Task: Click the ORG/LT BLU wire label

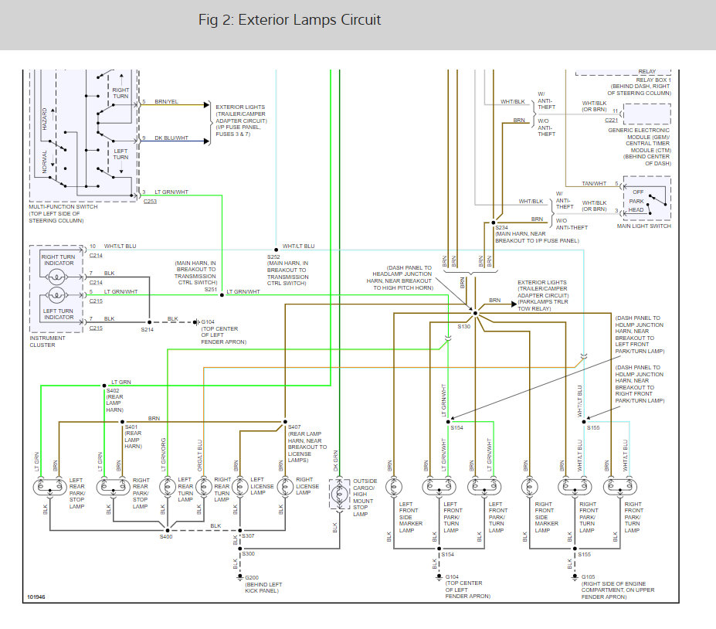Action: [x=199, y=456]
